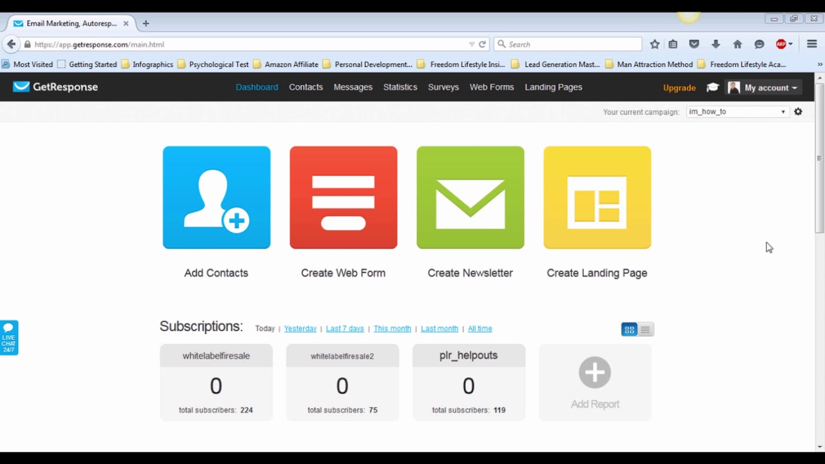Open the URL bar history dropdown arrow
Screen dimensions: 825x464
tap(471, 44)
